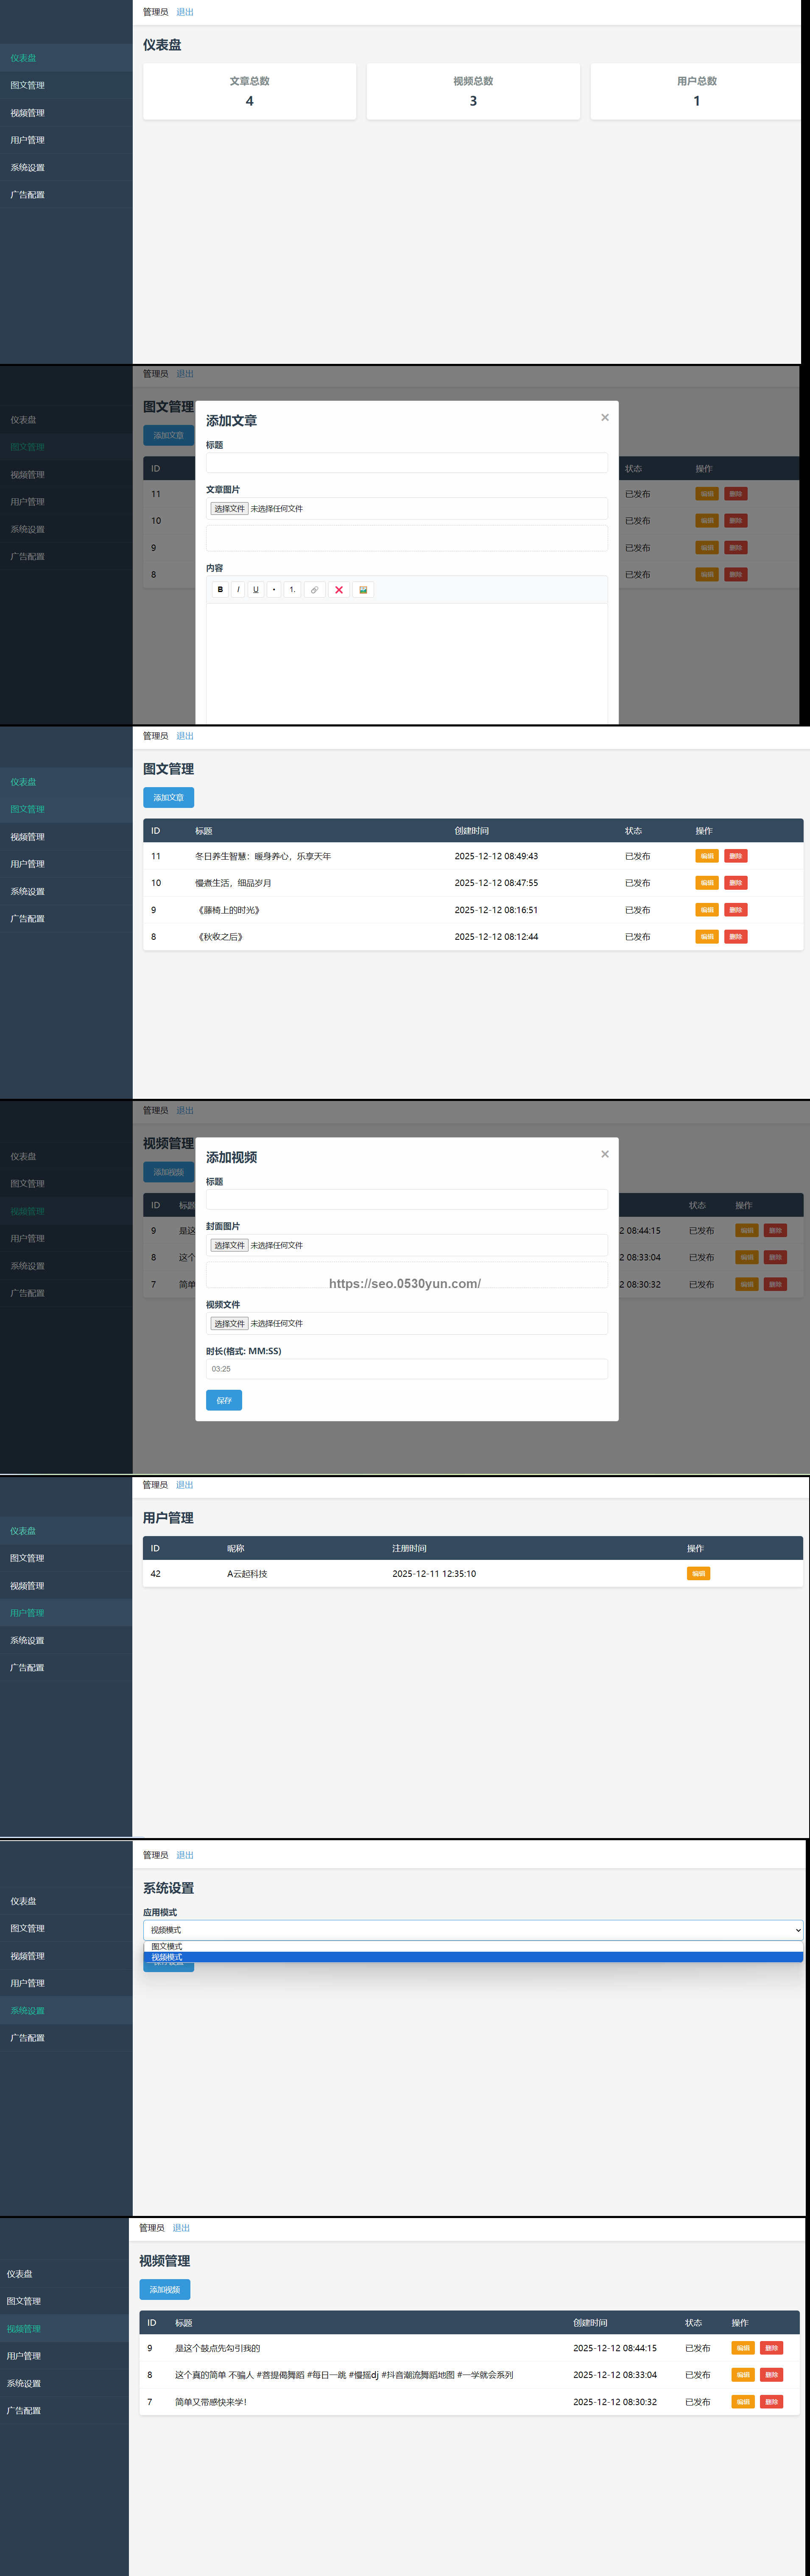Image resolution: width=810 pixels, height=2576 pixels.
Task: Select 图文管理 in the 视频管理 list page sidebar
Action: click(x=64, y=2301)
